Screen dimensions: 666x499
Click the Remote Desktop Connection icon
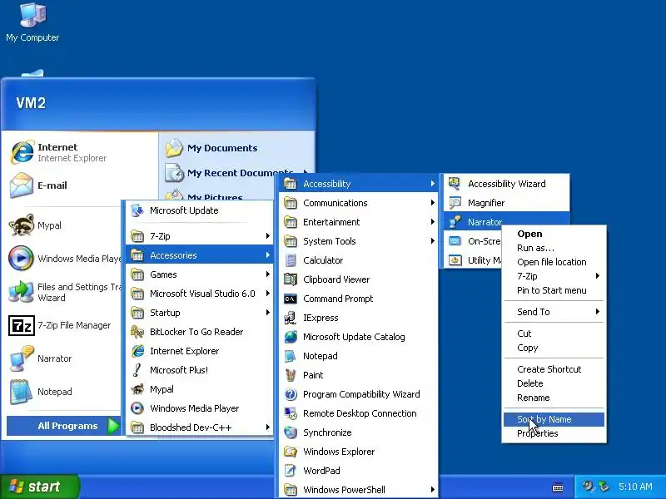tap(291, 413)
